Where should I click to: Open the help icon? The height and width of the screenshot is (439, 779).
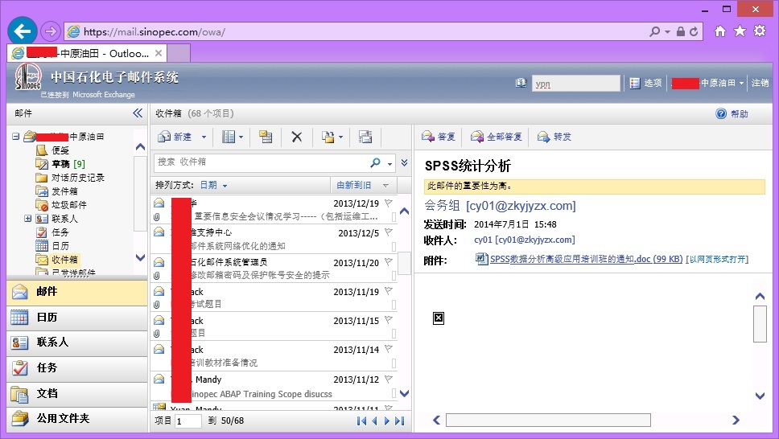[721, 113]
